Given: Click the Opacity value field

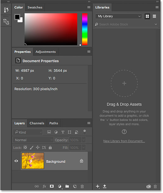Looking at the screenshot, I should pyautogui.click(x=75, y=140).
